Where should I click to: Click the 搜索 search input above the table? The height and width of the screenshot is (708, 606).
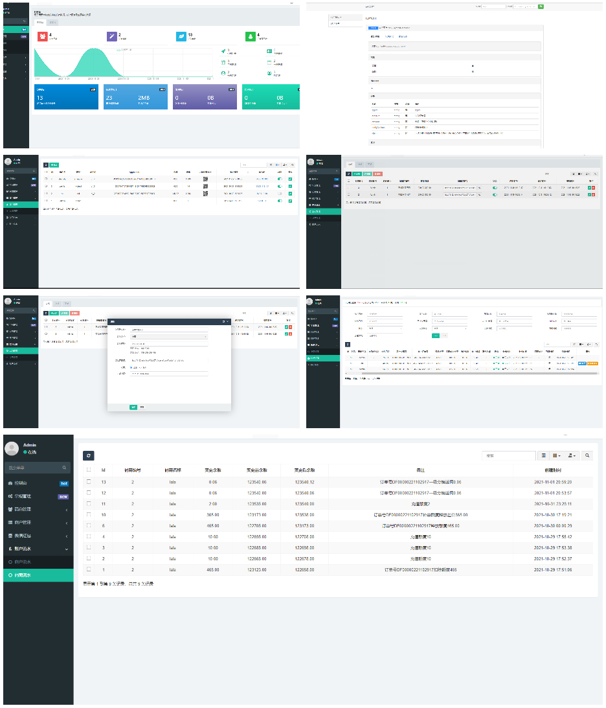[x=509, y=456]
